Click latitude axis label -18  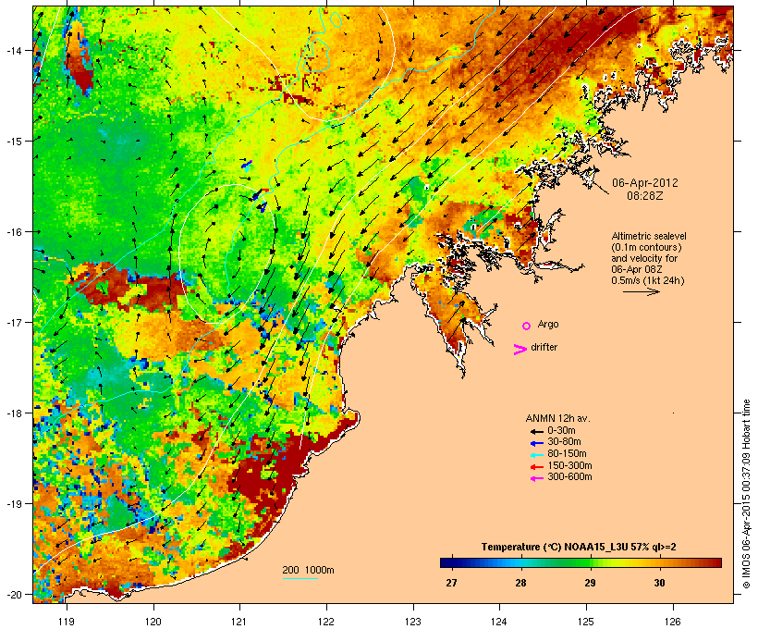tap(13, 413)
